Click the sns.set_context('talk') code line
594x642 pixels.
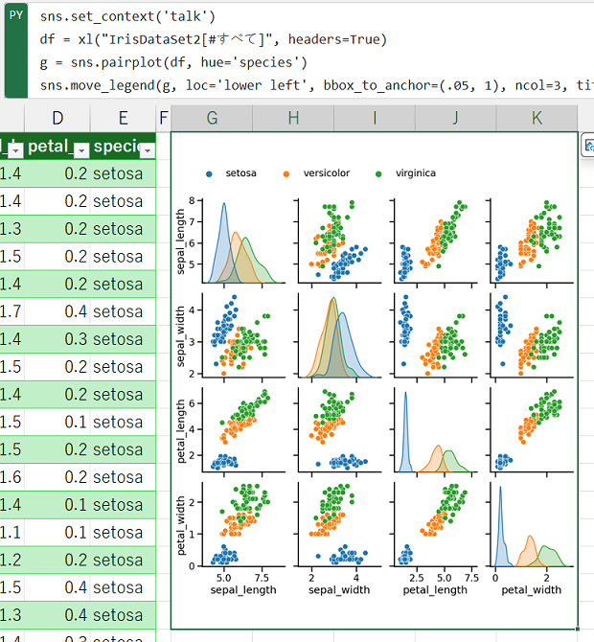[x=127, y=16]
